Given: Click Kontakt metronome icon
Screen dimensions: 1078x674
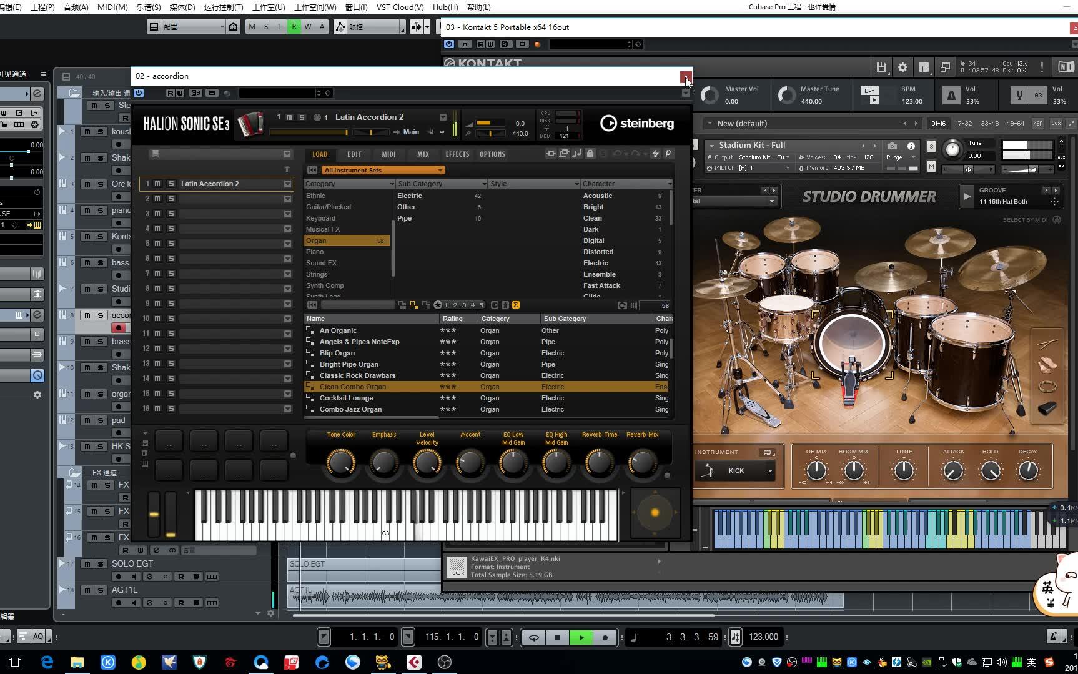Looking at the screenshot, I should coord(951,95).
